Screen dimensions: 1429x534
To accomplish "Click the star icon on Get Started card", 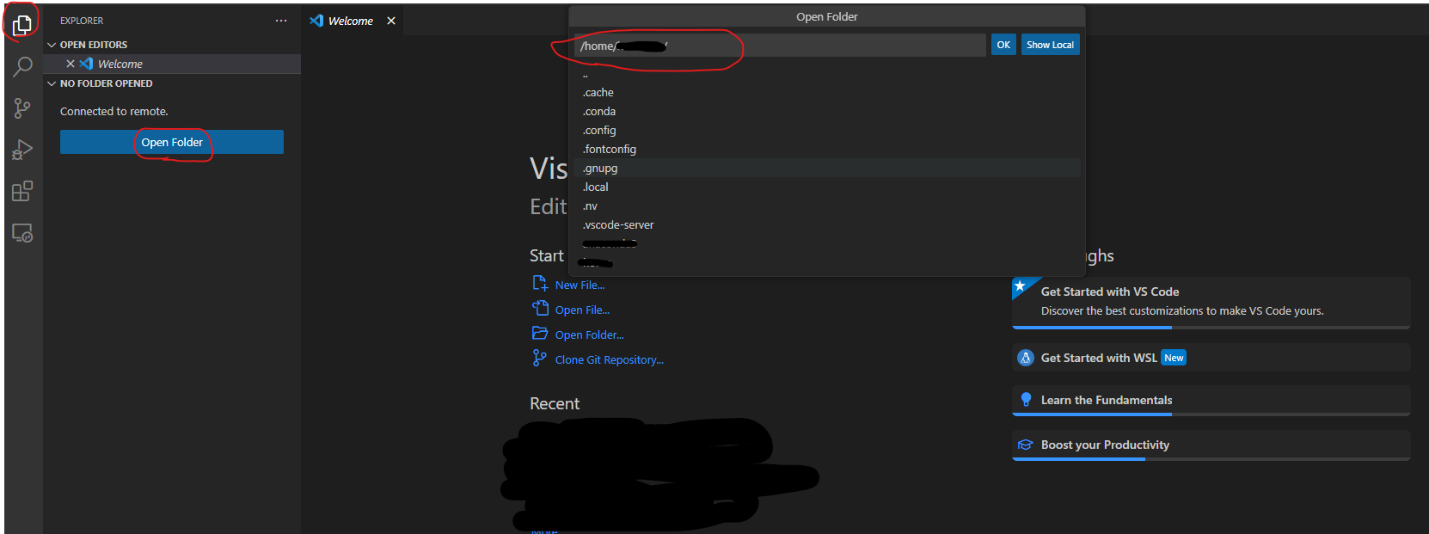I will [x=1020, y=285].
